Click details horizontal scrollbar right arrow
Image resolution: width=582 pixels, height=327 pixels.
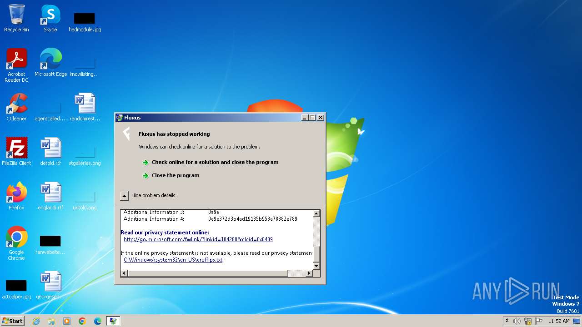(309, 273)
